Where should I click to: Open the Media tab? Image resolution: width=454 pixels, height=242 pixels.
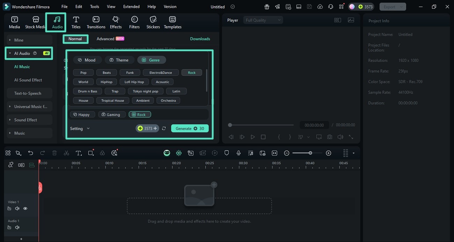point(14,23)
